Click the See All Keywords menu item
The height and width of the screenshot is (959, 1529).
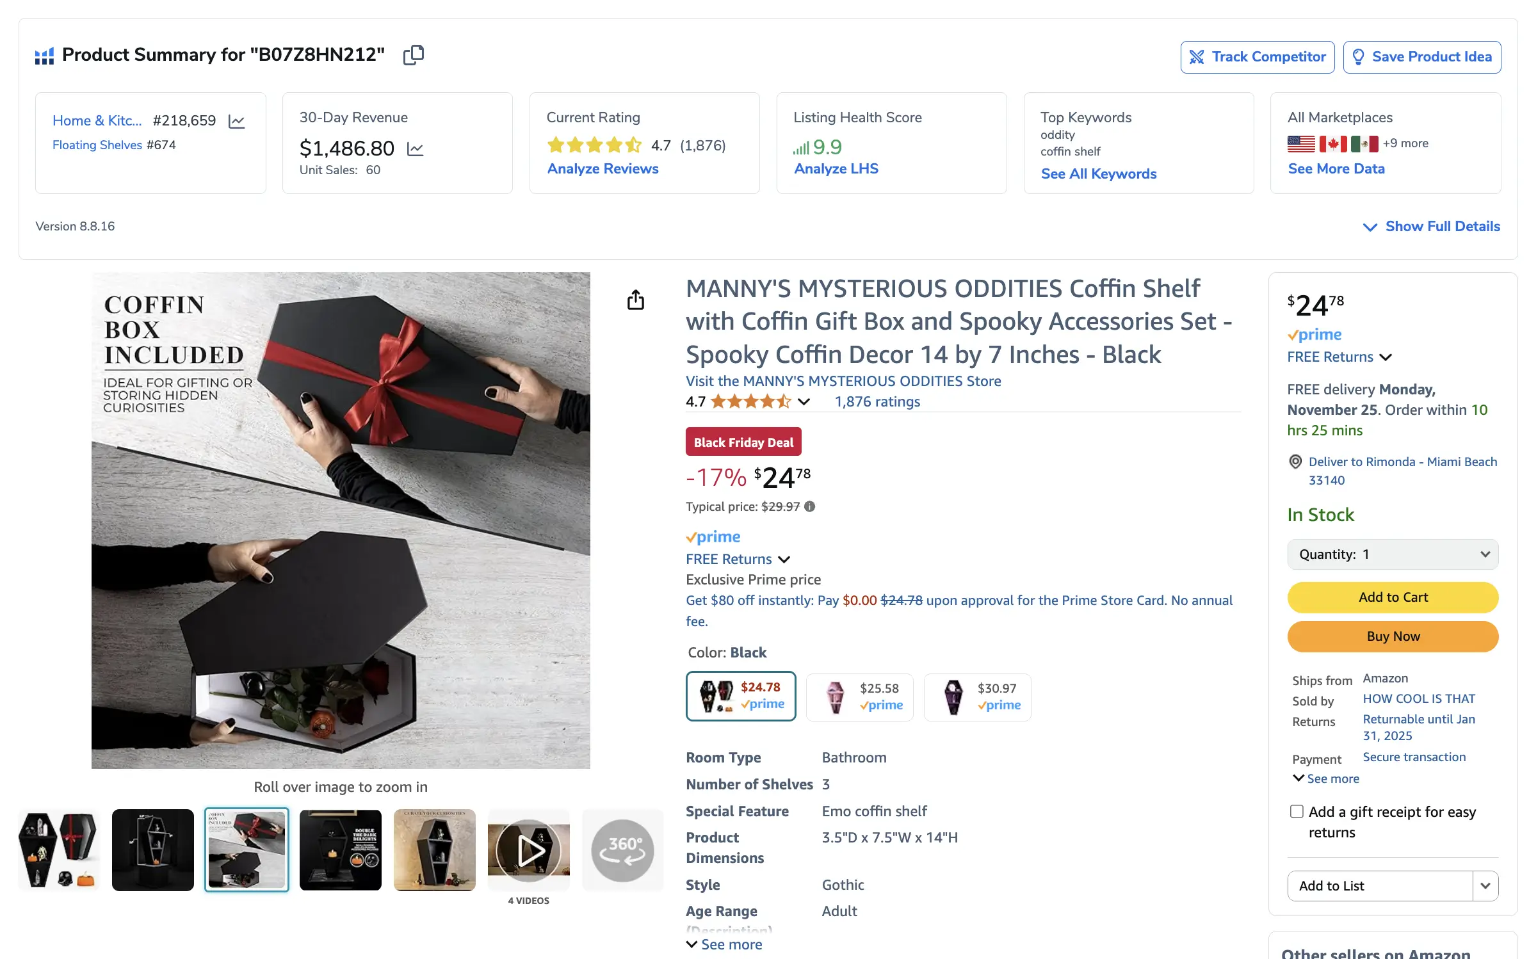click(1098, 172)
